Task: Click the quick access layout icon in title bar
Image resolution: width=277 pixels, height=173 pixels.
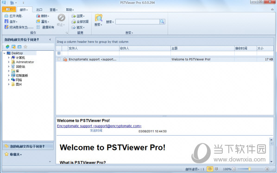Action: point(12,3)
